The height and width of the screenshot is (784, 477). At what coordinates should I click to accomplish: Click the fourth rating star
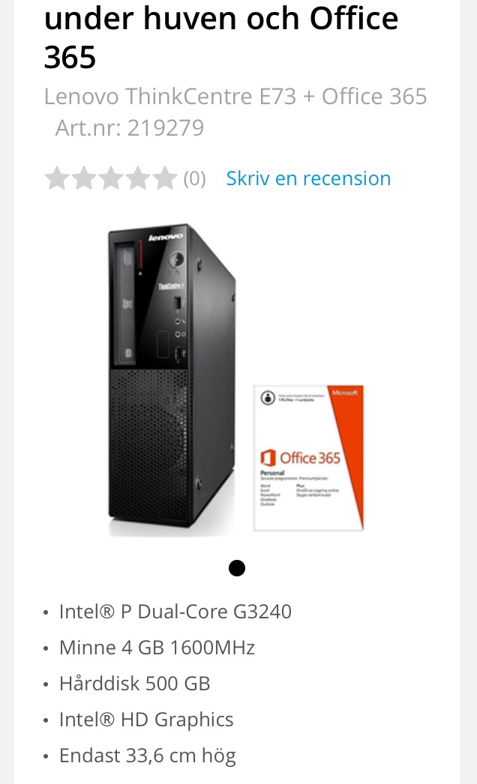point(138,178)
